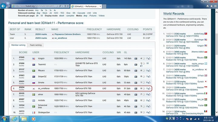Click thumbs-up icon in Smoke row
218x122 pixels.
coord(149,82)
